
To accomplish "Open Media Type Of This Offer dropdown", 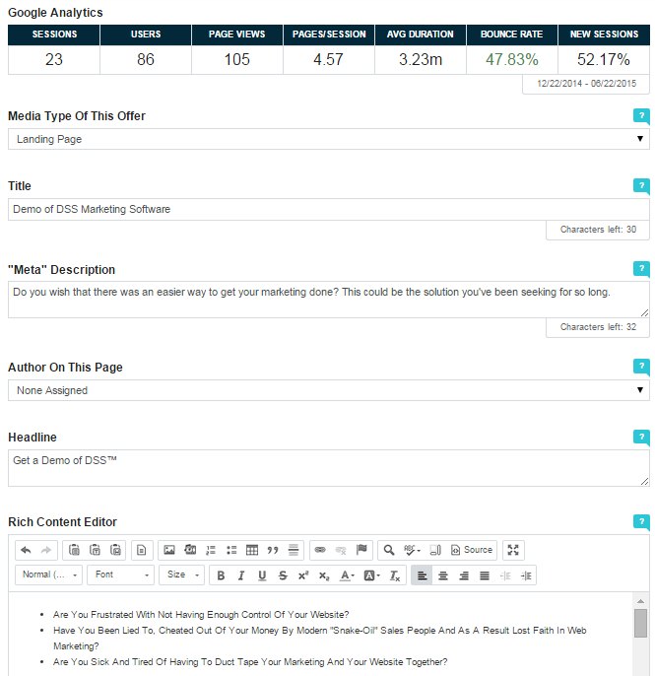I will (328, 140).
